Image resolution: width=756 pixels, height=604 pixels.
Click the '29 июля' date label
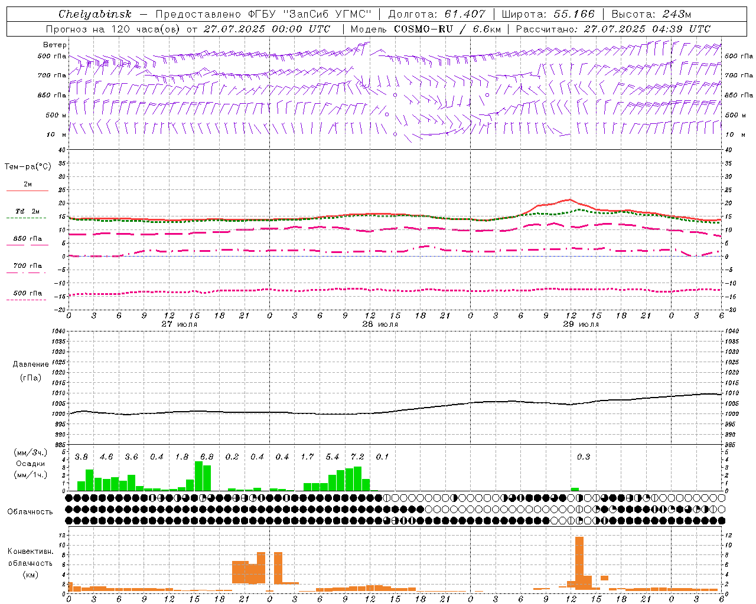(581, 324)
